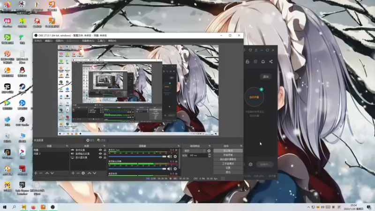Open the Firefox desktop shortcut
This screenshot has width=375, height=211.
pyautogui.click(x=7, y=6)
